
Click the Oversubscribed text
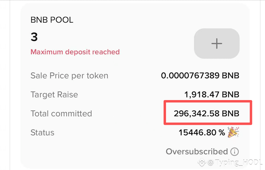pyautogui.click(x=197, y=152)
